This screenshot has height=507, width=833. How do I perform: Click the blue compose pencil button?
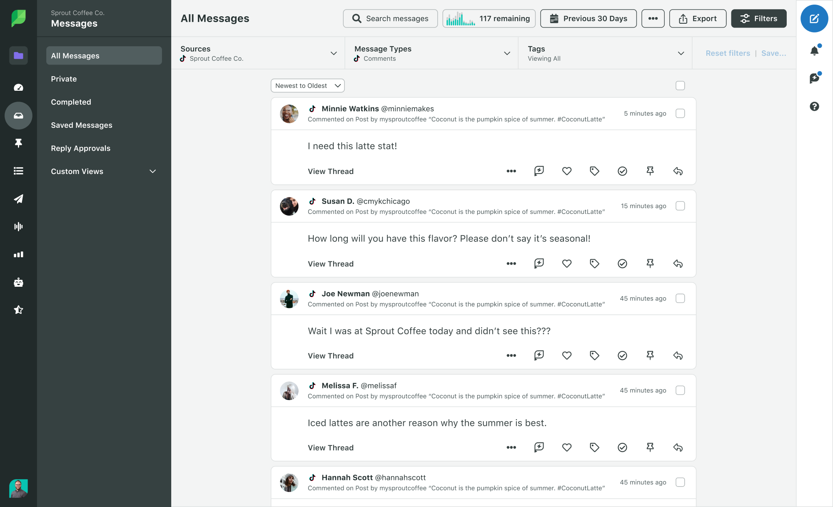tap(814, 18)
